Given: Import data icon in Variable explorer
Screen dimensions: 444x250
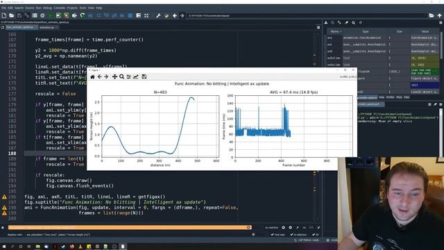Looking at the screenshot, I should 326,23.
